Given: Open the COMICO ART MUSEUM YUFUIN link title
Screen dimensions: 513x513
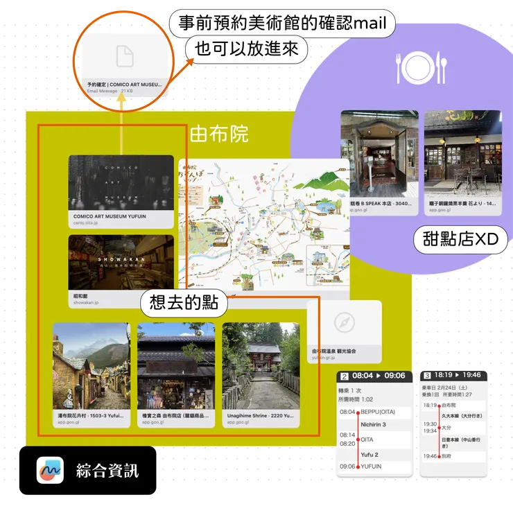Looking at the screenshot, I should tap(110, 216).
